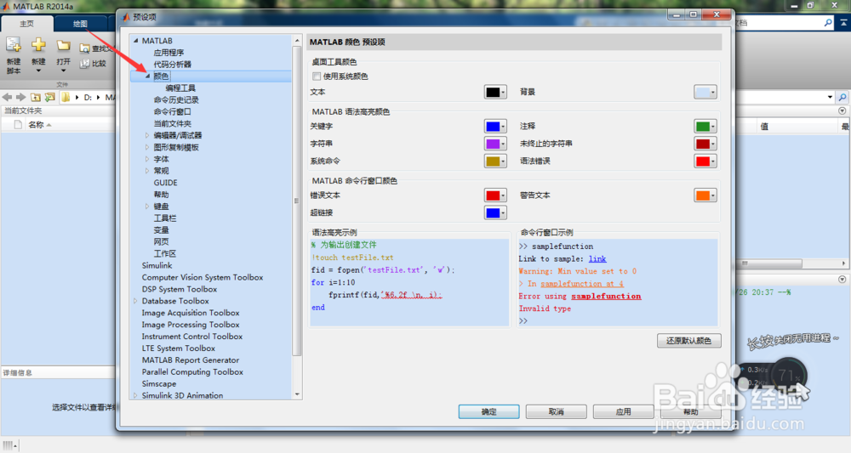Click the up-one-level folder icon
Screen dimensions: 851x453
(x=35, y=97)
